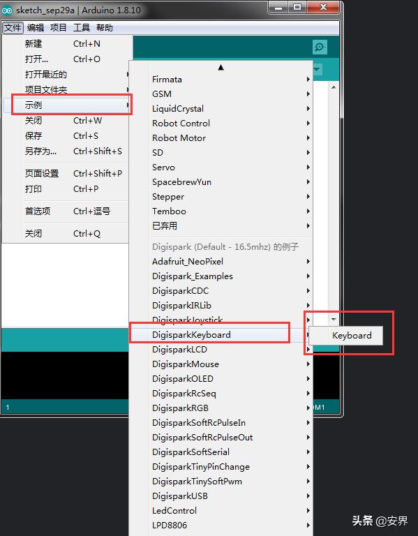Quit via 关闭 Ctrl+Q entry
The height and width of the screenshot is (536, 418).
[x=66, y=234]
